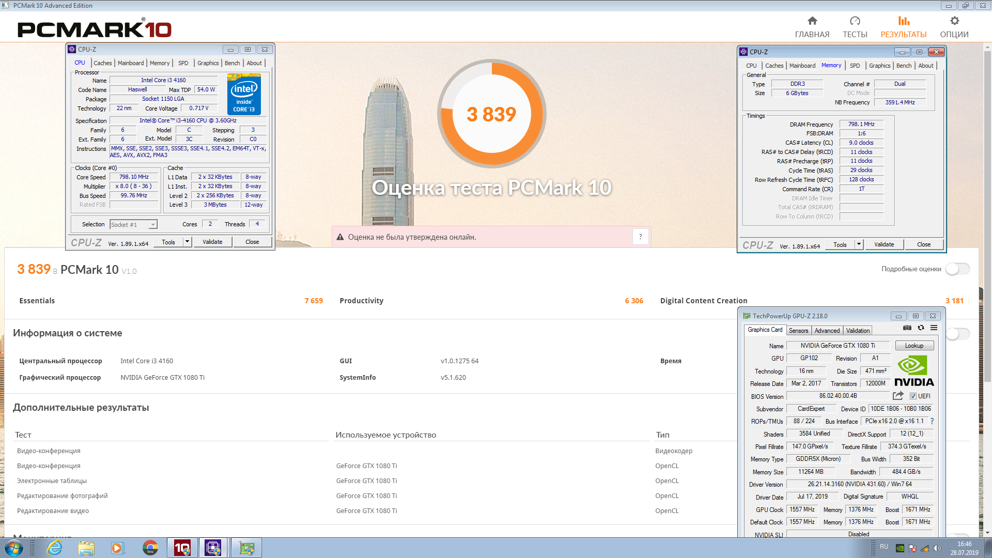Open Windows Explorer from the taskbar
This screenshot has width=992, height=558.
pyautogui.click(x=86, y=548)
